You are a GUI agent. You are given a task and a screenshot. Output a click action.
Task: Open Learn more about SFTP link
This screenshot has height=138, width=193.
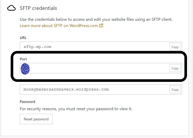[x=59, y=25]
